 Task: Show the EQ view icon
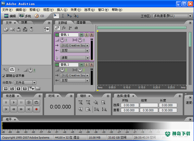point(76,28)
